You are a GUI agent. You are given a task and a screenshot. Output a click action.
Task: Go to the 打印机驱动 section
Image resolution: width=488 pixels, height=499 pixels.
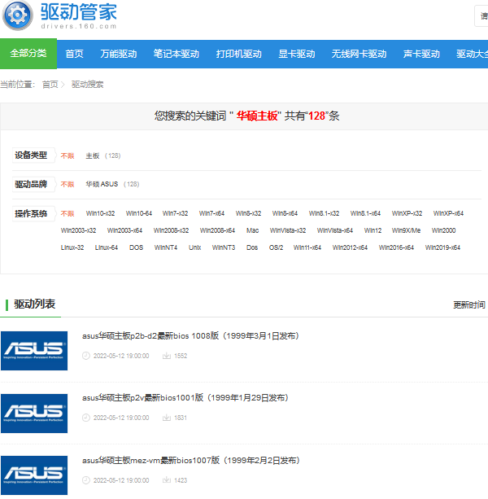pyautogui.click(x=238, y=54)
